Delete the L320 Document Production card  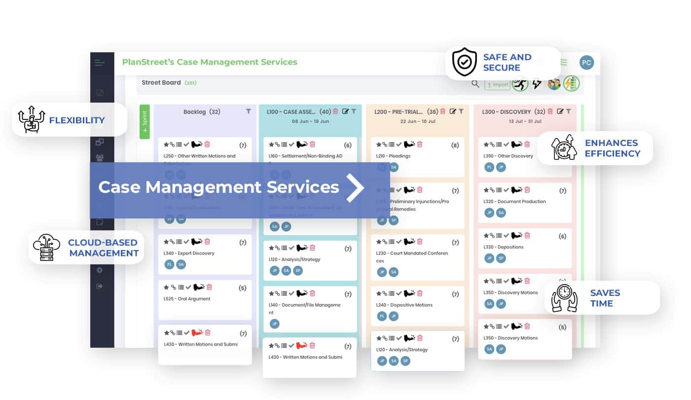[527, 190]
